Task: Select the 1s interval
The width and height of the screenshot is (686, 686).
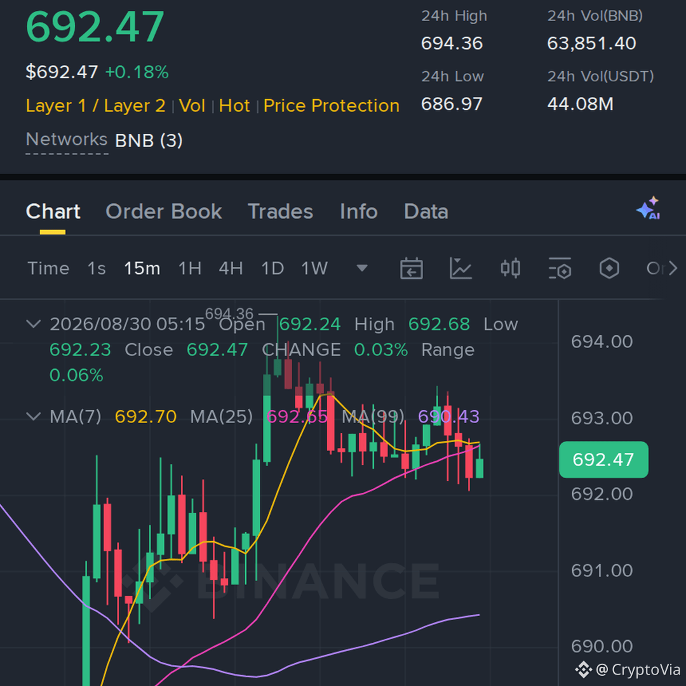Action: click(x=97, y=268)
